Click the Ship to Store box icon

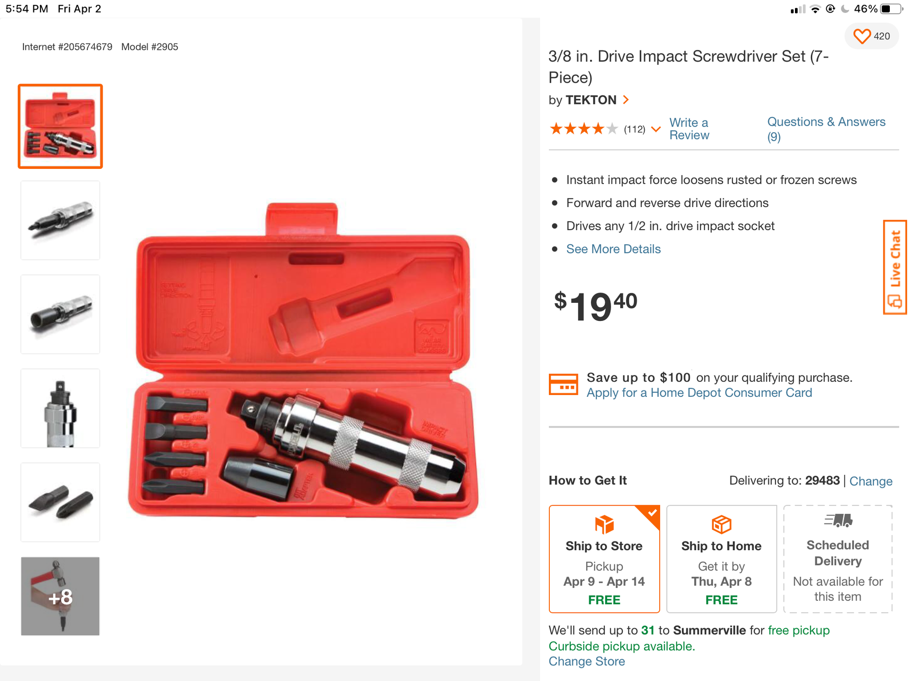tap(604, 524)
